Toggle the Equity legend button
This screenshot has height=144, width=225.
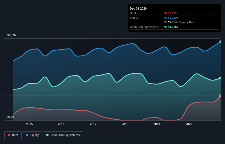(x=32, y=135)
